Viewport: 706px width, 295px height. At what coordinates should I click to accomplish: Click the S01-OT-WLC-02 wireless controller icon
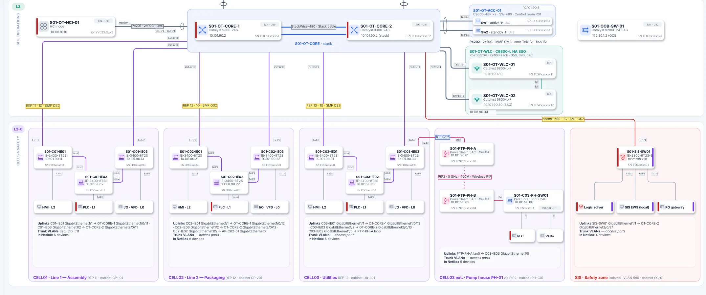tap(477, 99)
